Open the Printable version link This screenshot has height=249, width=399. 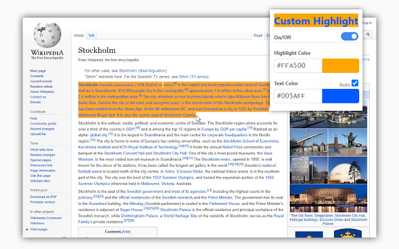pos(42,202)
